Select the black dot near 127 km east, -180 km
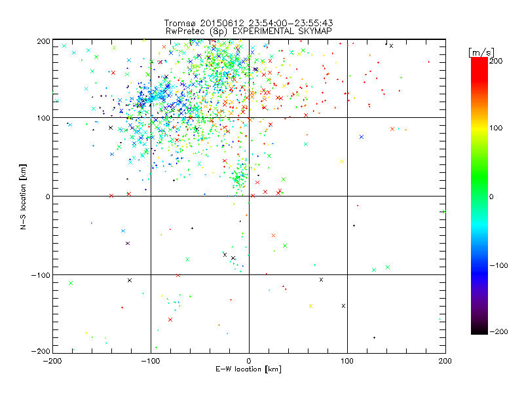This screenshot has width=524, height=393. [x=374, y=337]
